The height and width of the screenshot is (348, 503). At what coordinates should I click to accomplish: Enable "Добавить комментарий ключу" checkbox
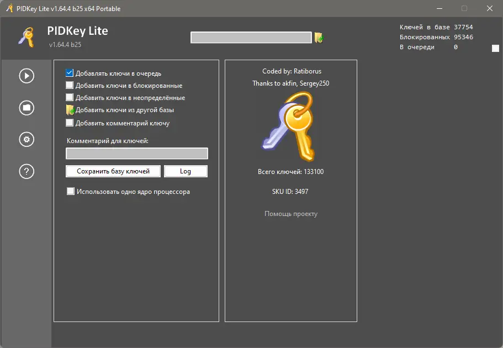pos(69,123)
